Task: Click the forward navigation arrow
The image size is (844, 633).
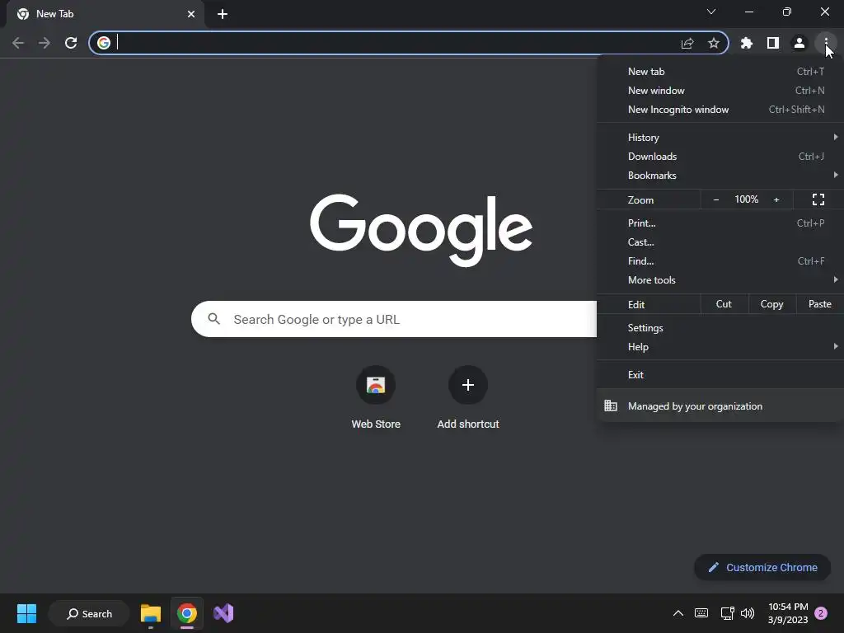Action: [45, 43]
